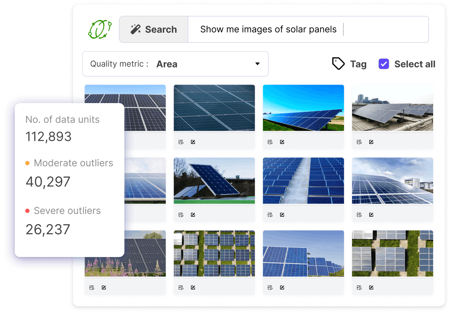This screenshot has height=314, width=451.
Task: Click edit icon under aerial green grid thumbnail
Action: 193,288
